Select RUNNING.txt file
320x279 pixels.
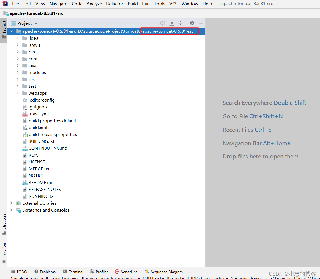[x=42, y=196]
